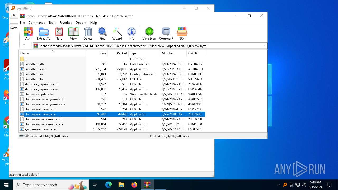Go up one folder level arrow
The height and width of the screenshot is (190, 338).
24,46
